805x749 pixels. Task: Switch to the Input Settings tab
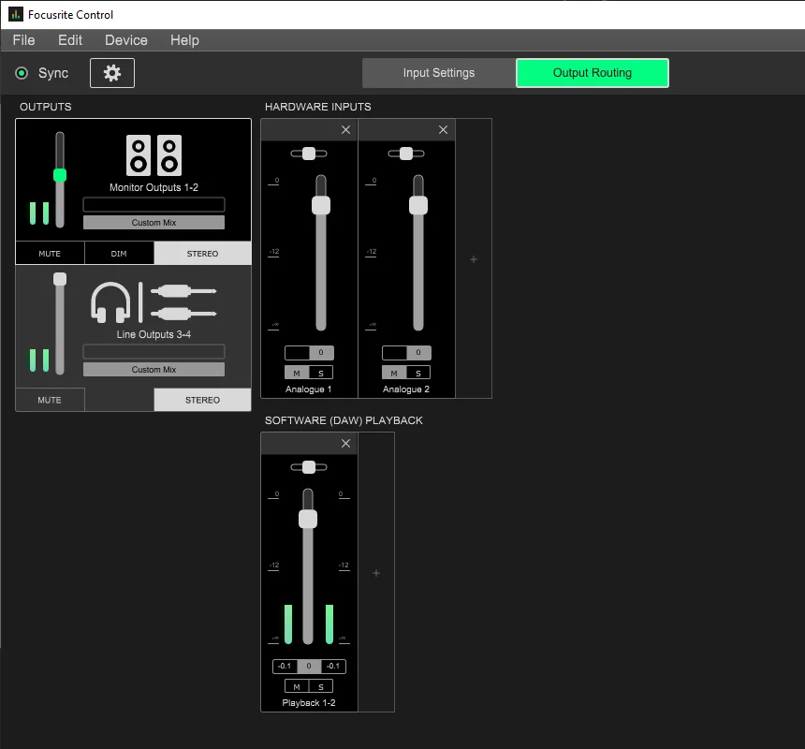click(439, 73)
